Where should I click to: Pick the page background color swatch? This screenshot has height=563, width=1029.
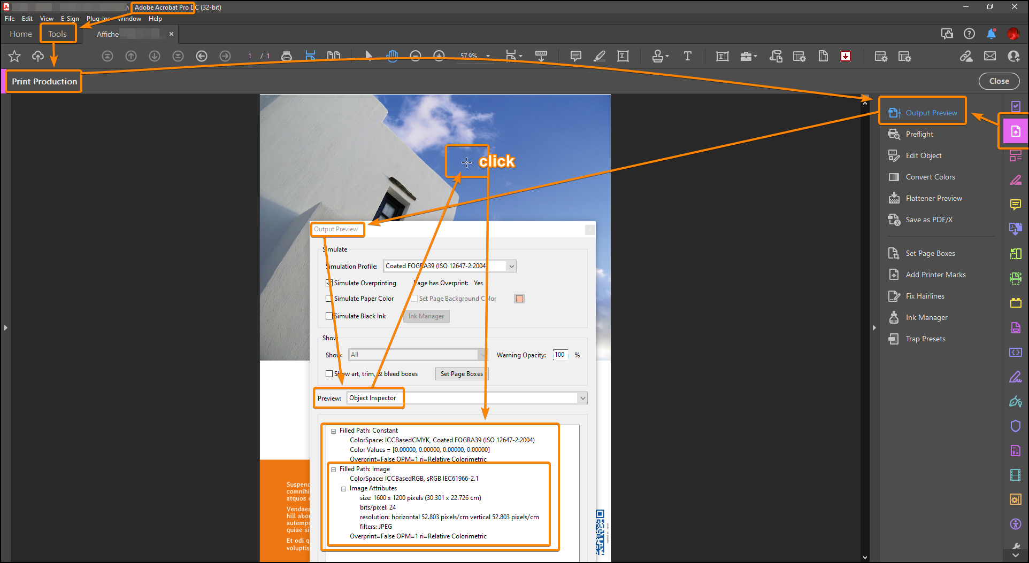(519, 299)
